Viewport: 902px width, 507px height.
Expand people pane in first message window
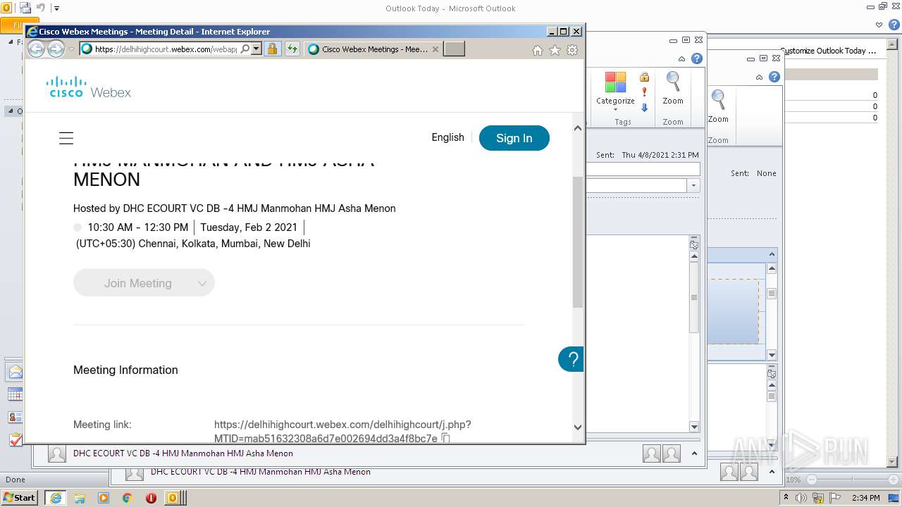tap(694, 453)
